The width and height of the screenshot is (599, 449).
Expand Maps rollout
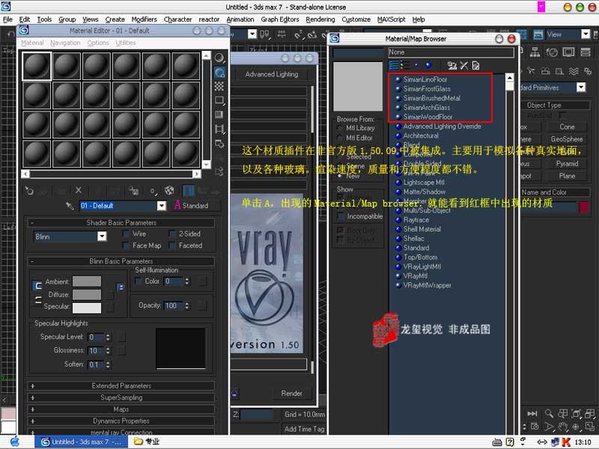(121, 409)
